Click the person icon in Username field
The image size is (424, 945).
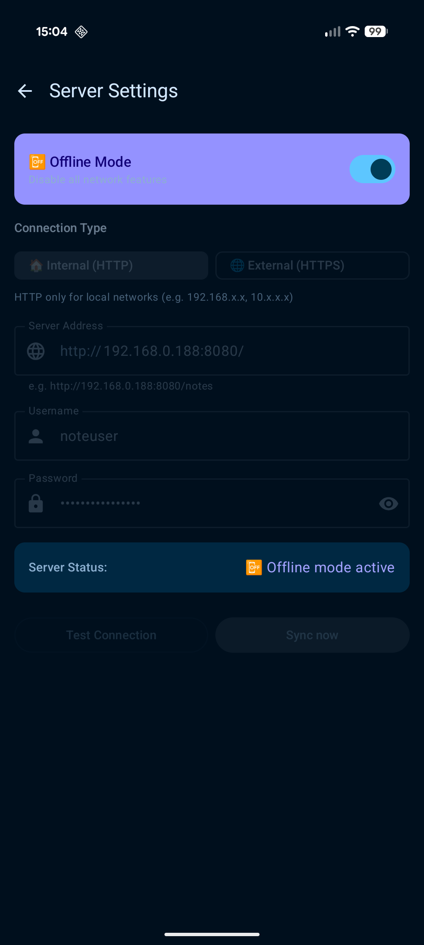[x=36, y=436]
